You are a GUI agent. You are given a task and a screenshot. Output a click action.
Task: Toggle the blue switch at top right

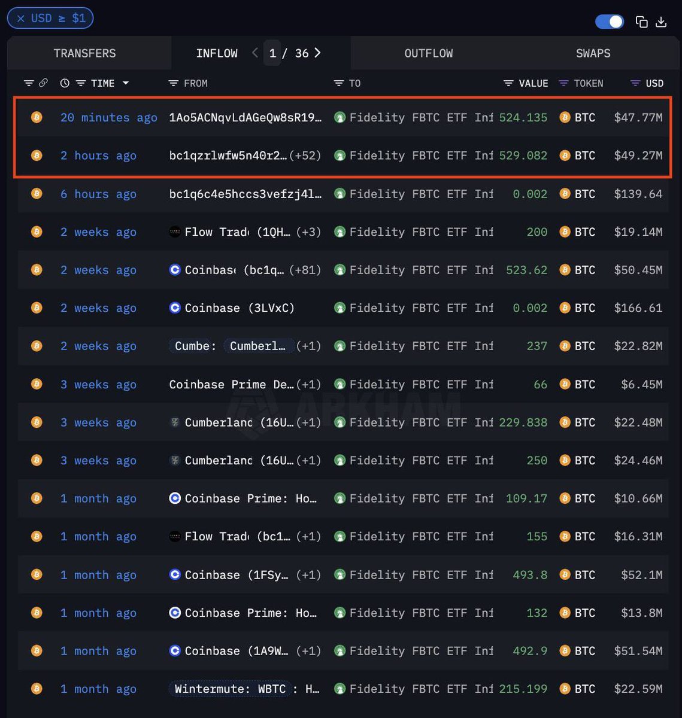(610, 22)
